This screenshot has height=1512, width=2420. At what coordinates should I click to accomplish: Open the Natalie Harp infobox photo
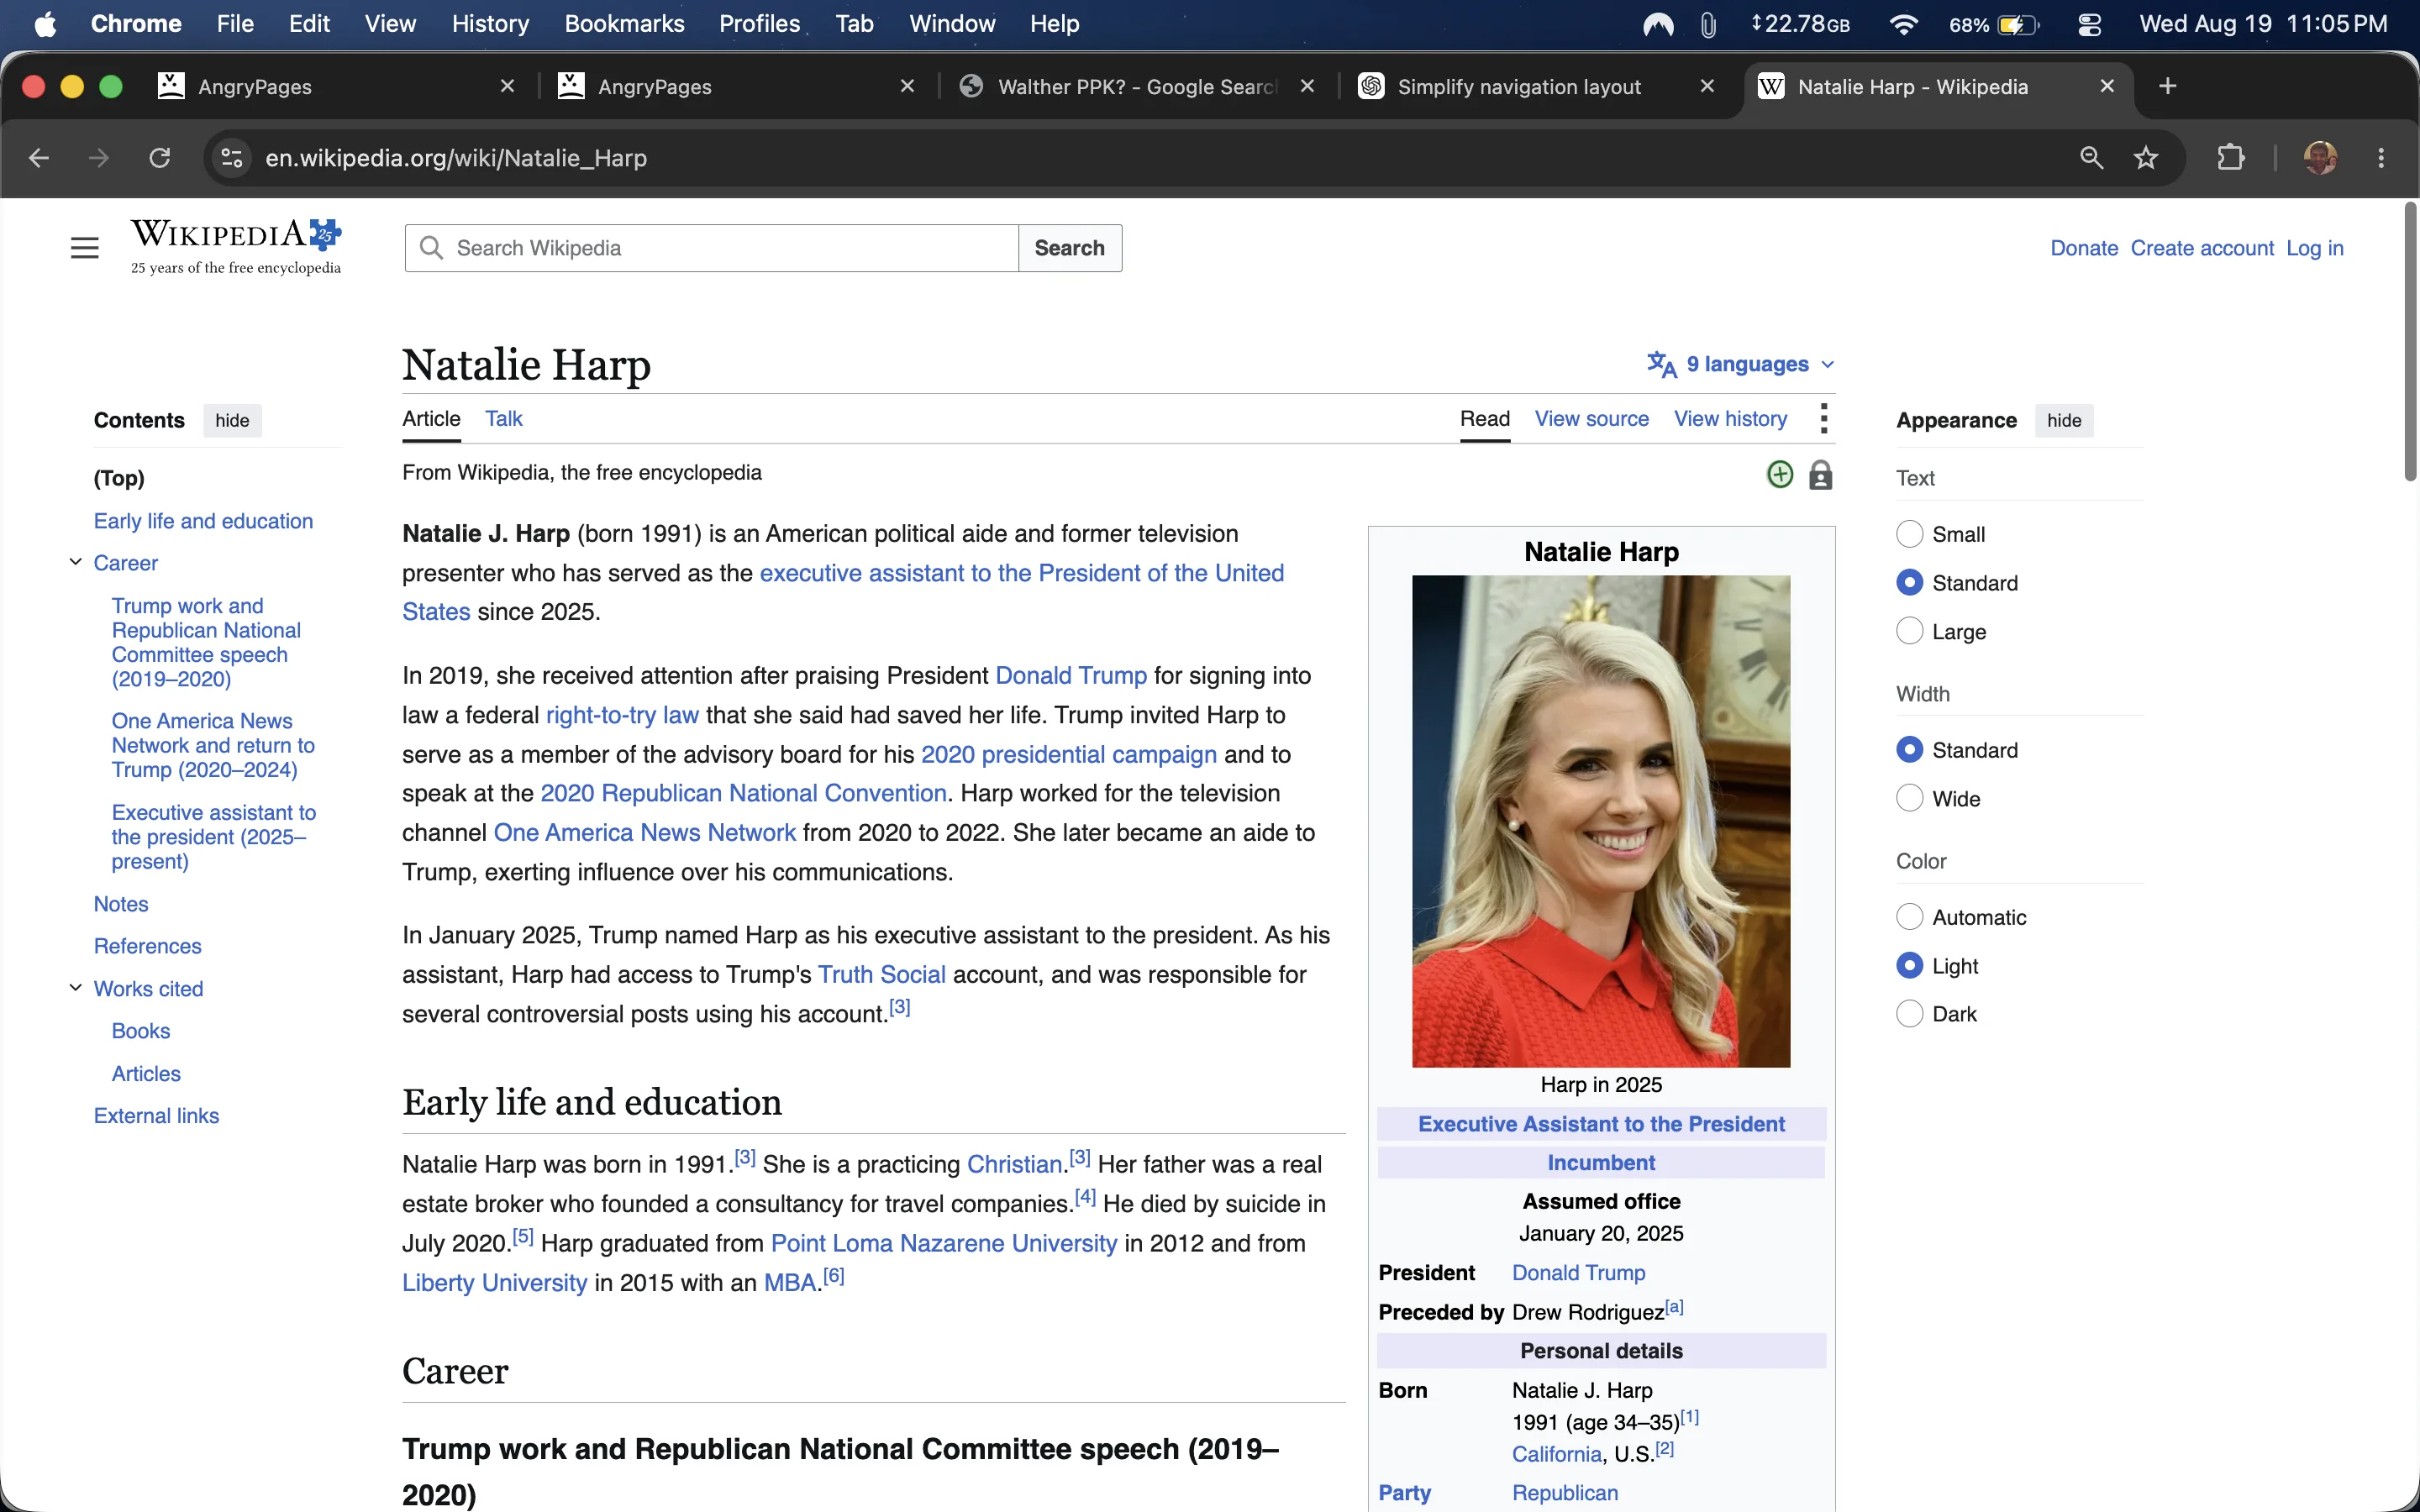click(x=1600, y=821)
